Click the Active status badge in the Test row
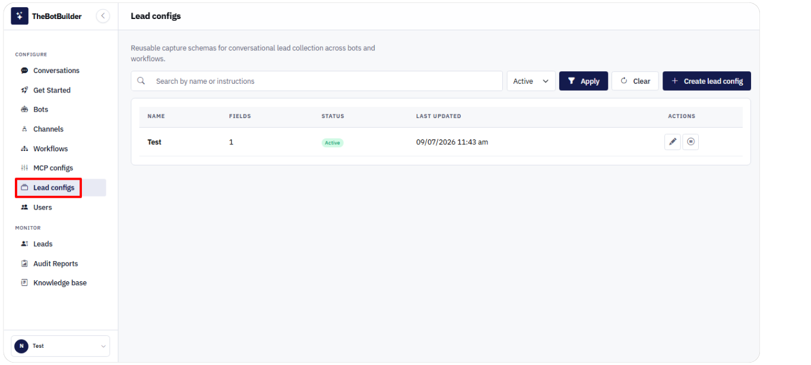The image size is (811, 365). (332, 143)
